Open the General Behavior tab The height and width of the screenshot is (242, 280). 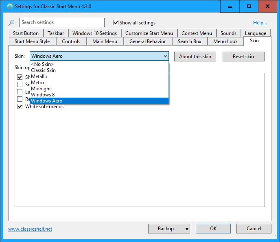point(148,41)
